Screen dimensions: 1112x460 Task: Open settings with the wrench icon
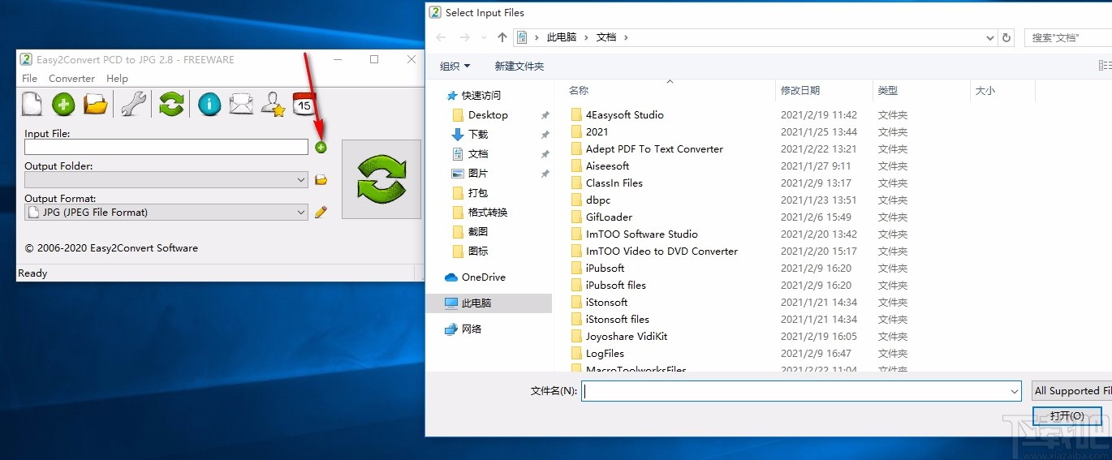click(133, 104)
